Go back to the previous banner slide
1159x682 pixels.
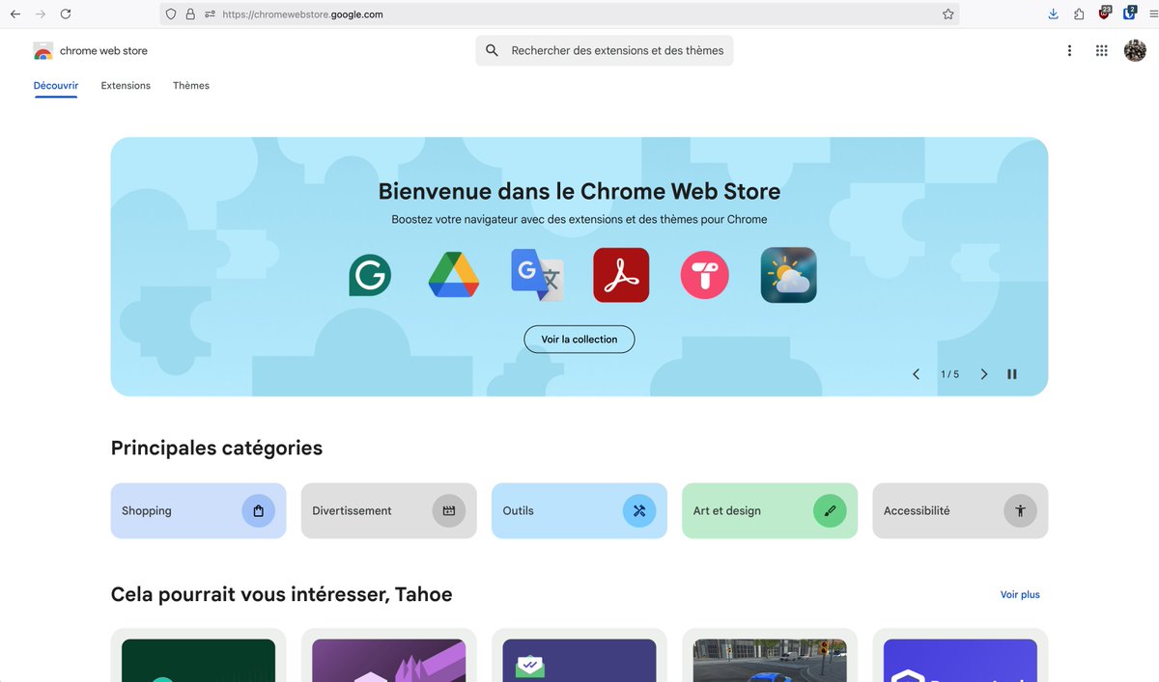coord(916,373)
